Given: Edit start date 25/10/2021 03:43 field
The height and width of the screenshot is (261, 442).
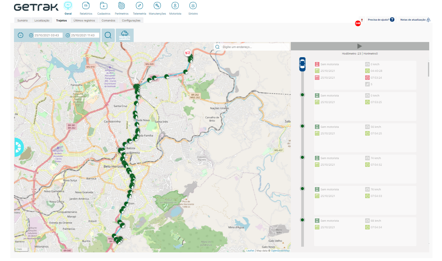Looking at the screenshot, I should [x=48, y=35].
